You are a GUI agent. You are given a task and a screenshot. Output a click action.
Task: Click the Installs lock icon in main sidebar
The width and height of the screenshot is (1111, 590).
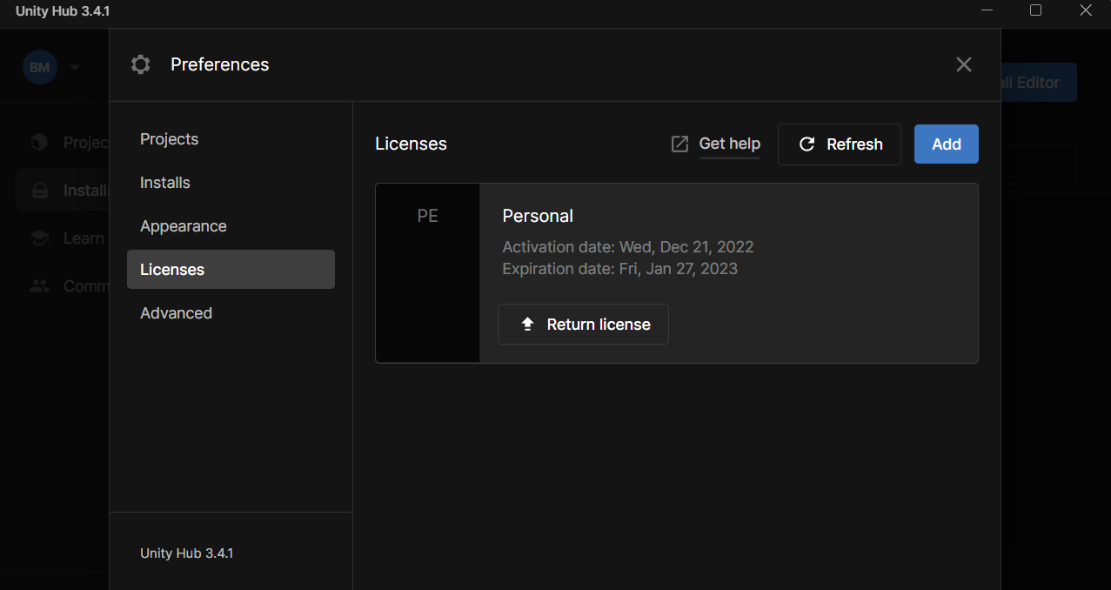click(x=39, y=191)
